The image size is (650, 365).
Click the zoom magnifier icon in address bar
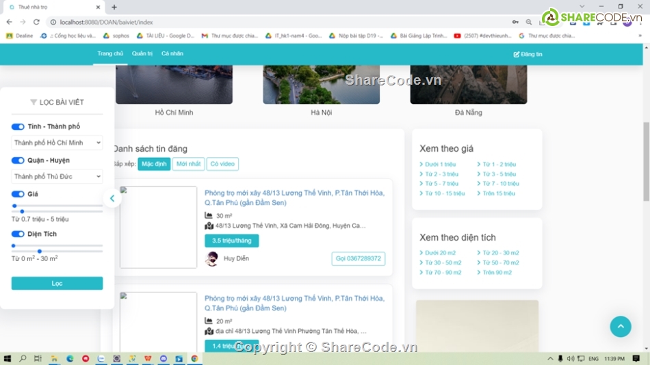528,22
